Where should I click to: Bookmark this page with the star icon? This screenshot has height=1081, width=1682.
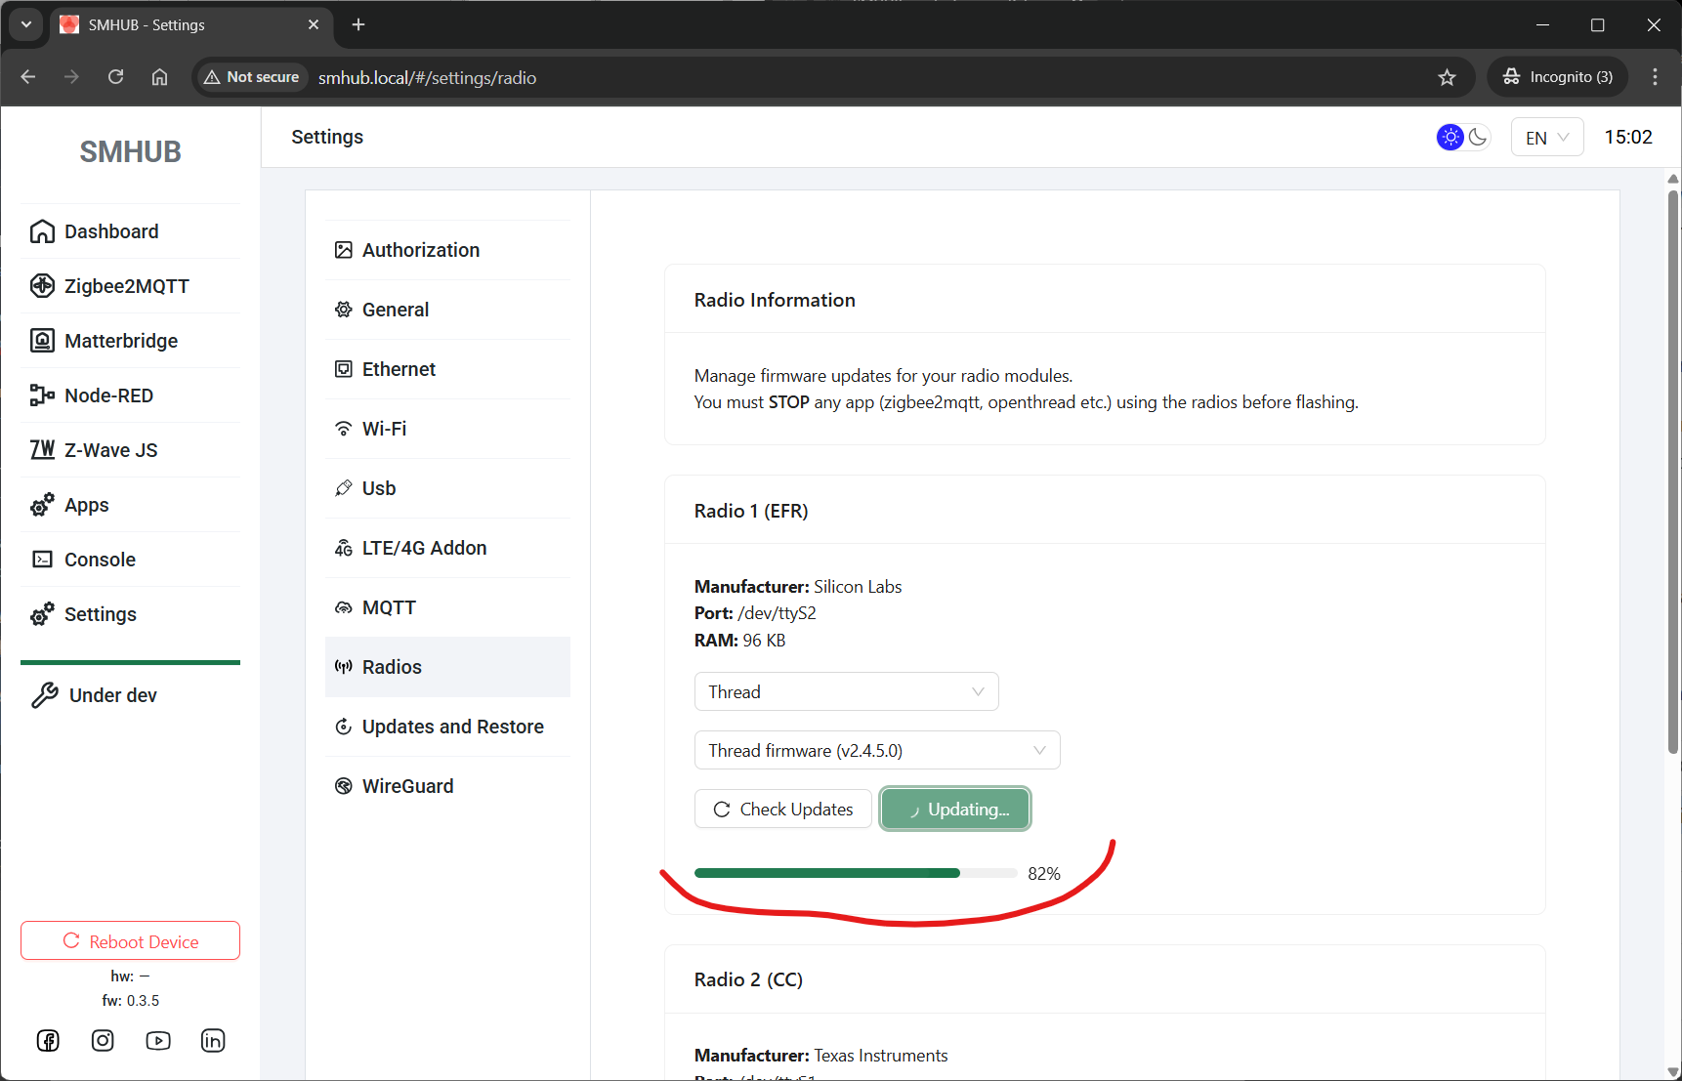[x=1447, y=78]
